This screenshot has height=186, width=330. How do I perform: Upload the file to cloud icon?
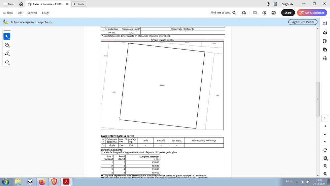coord(264,13)
